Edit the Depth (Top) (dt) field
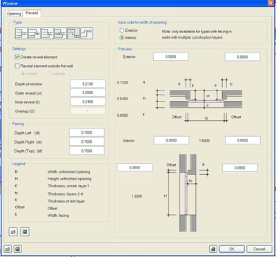The image size is (276, 257). point(87,151)
